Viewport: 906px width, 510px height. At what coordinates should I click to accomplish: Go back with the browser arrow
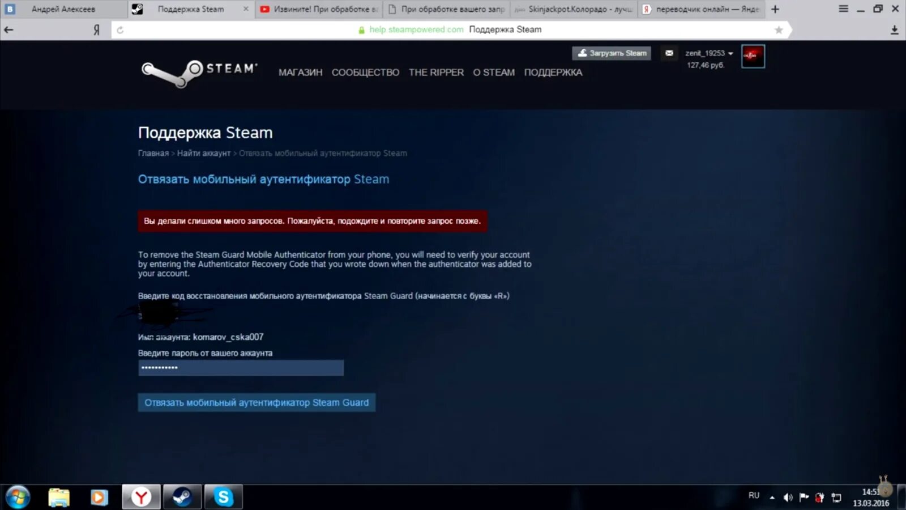click(8, 30)
